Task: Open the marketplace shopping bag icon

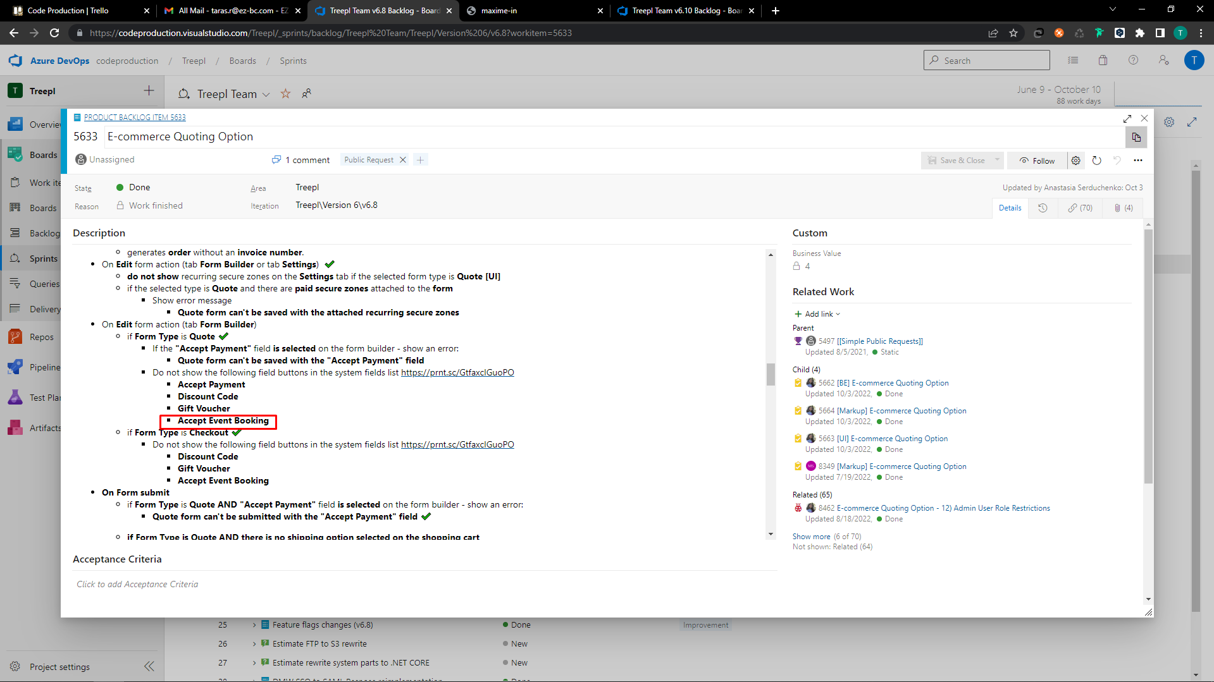Action: pyautogui.click(x=1103, y=60)
